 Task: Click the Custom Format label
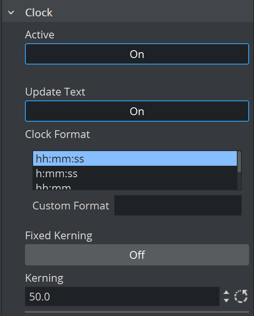(x=71, y=205)
